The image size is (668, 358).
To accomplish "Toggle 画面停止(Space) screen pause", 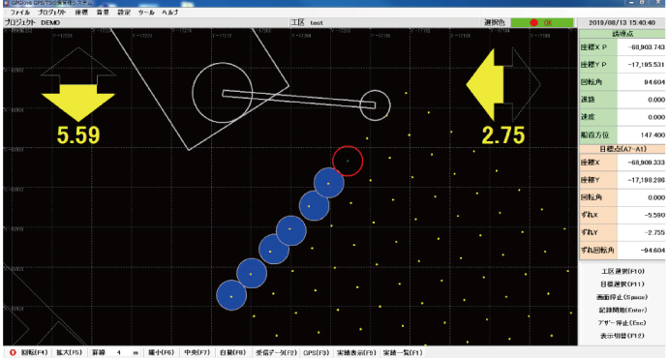I will click(x=622, y=297).
